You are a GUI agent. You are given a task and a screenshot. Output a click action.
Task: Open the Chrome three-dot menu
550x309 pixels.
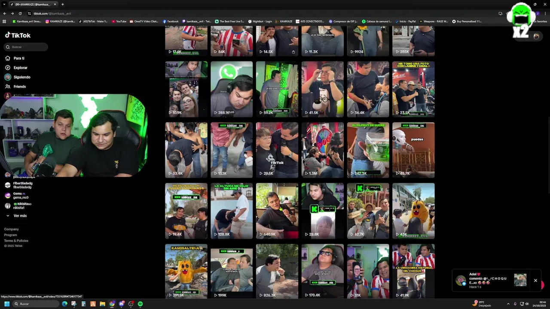pyautogui.click(x=545, y=13)
